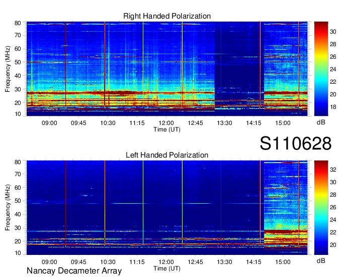Click the 14:15 tick on the Left Handed plot

(x=253, y=262)
